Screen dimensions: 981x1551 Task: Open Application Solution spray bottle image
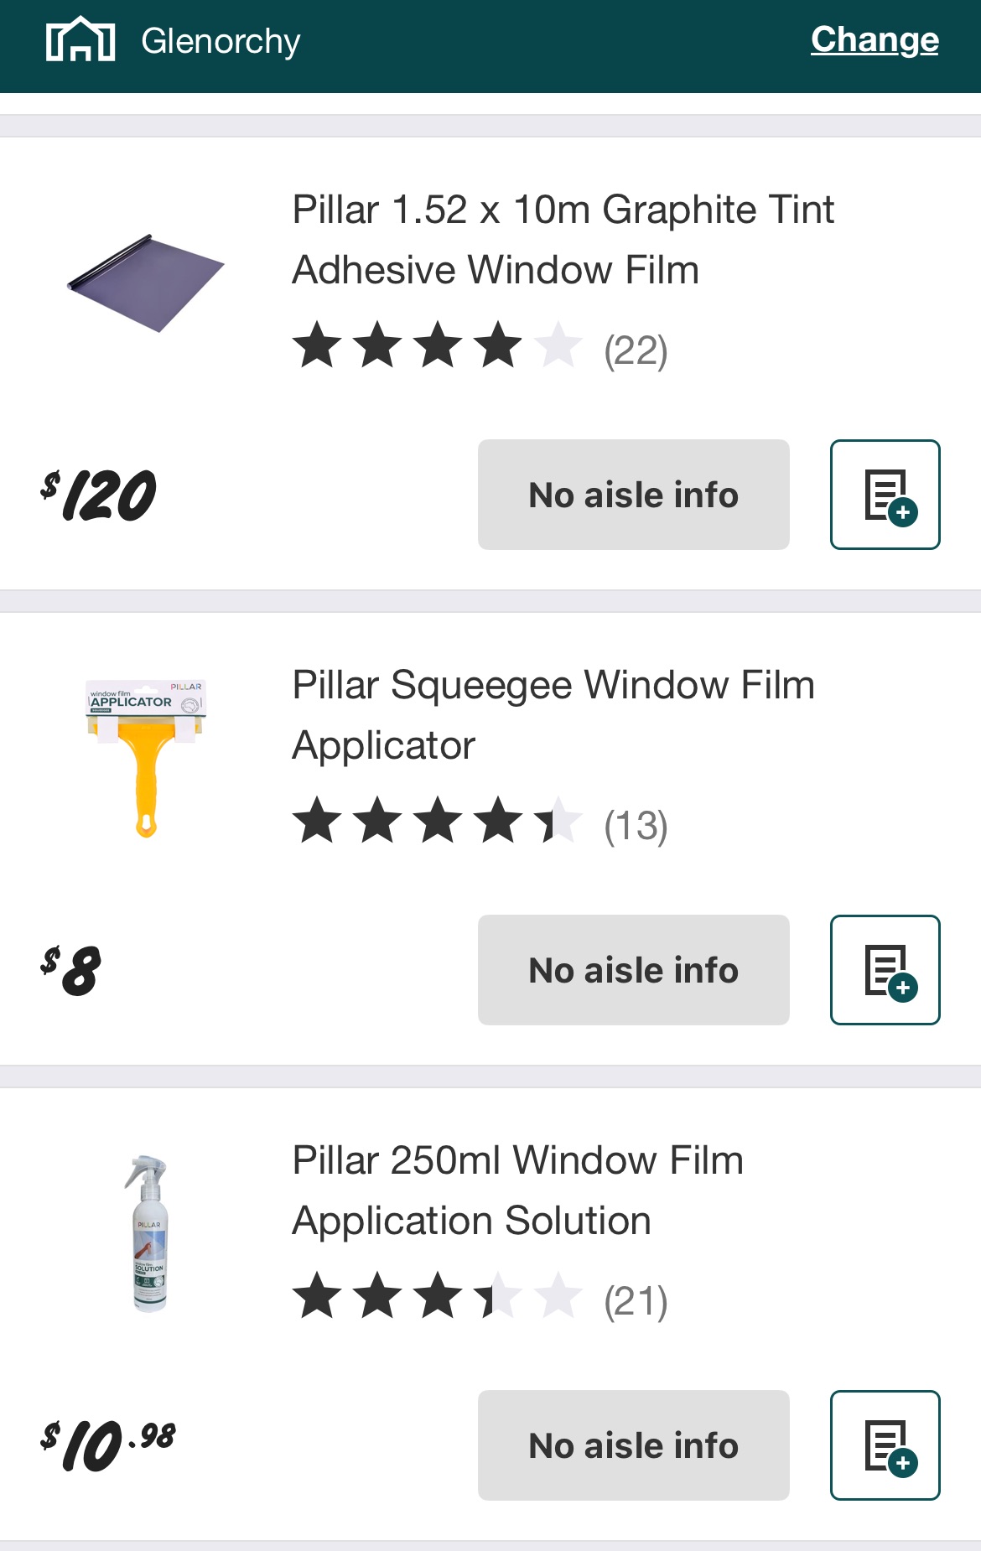tap(149, 1232)
